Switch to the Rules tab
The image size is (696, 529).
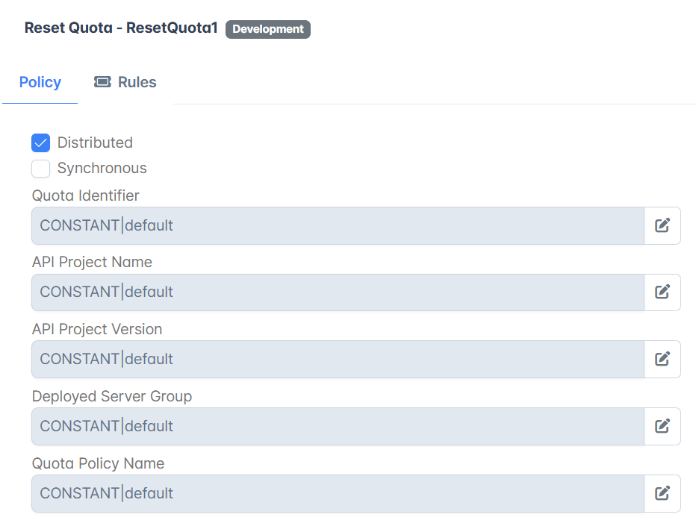coord(125,82)
